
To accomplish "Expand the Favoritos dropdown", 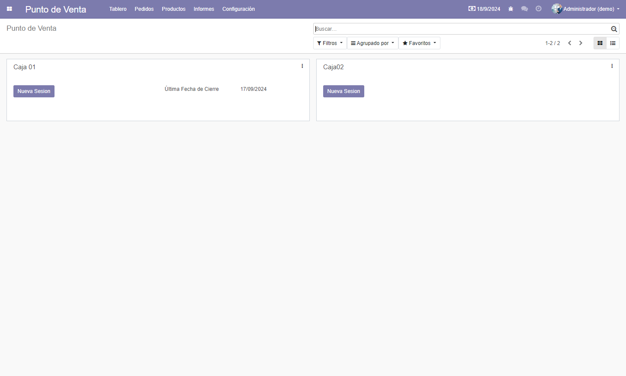I will [419, 43].
